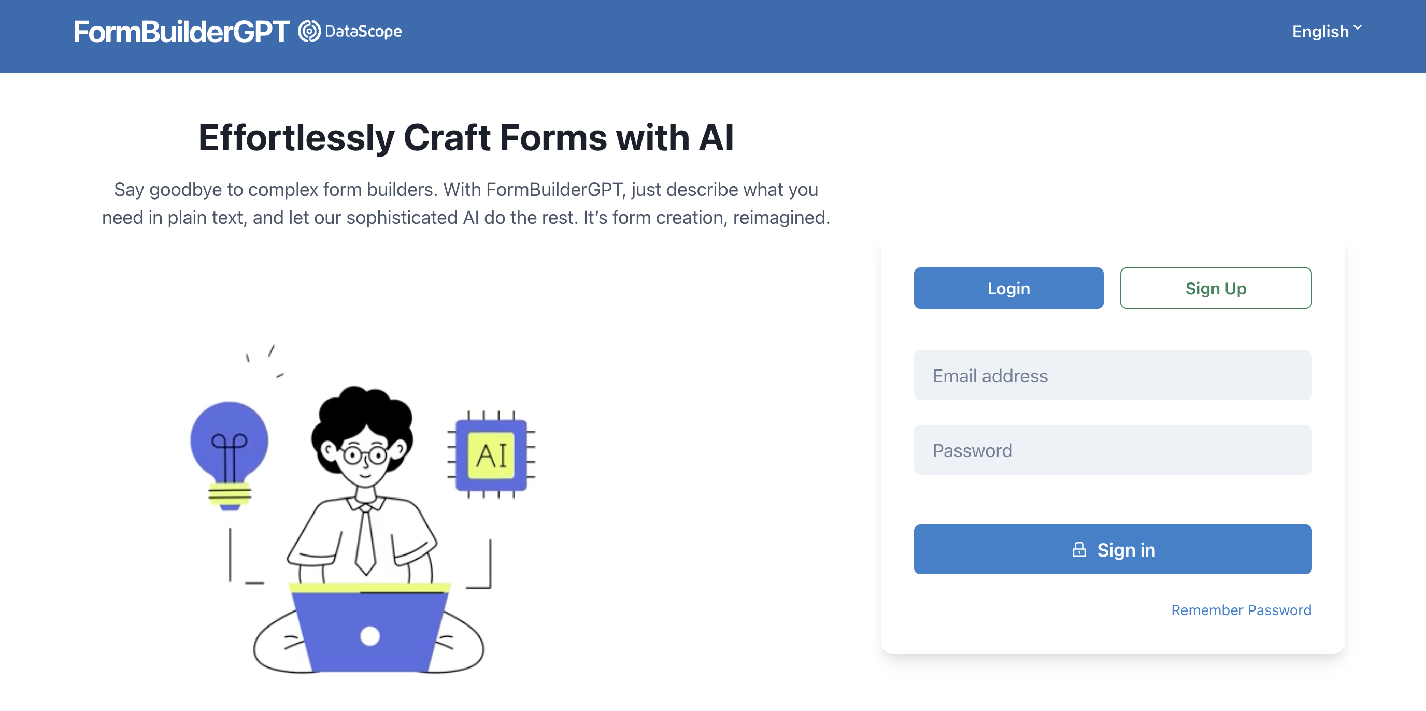
Task: Expand the language chevron arrow
Action: (x=1358, y=26)
